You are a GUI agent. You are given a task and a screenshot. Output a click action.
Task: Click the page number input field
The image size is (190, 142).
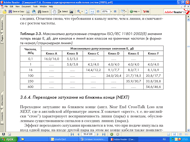coord(88,134)
